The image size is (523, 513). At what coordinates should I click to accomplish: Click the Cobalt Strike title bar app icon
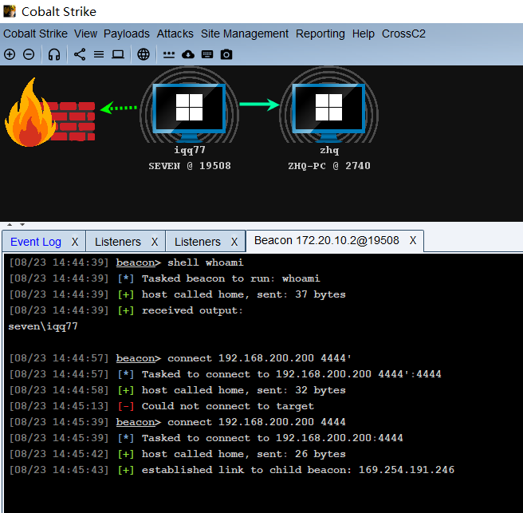pyautogui.click(x=10, y=11)
